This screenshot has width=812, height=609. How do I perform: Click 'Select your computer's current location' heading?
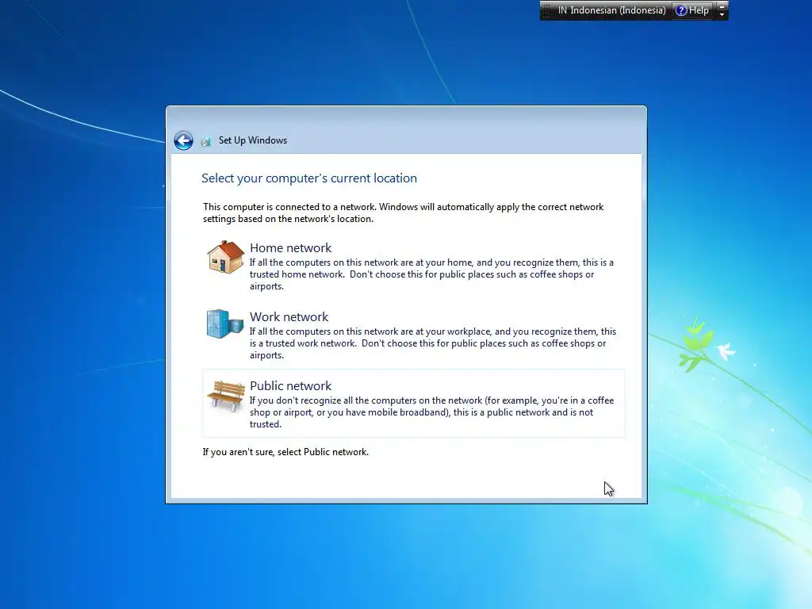[x=309, y=178]
